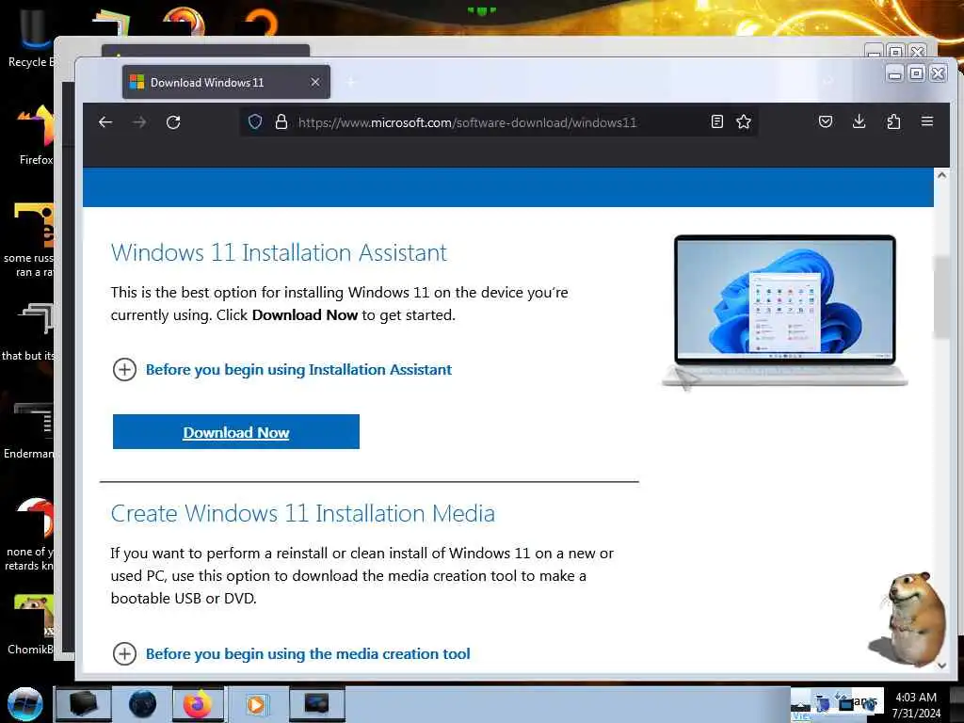Image resolution: width=964 pixels, height=723 pixels.
Task: Click the Download Now button
Action: click(236, 431)
